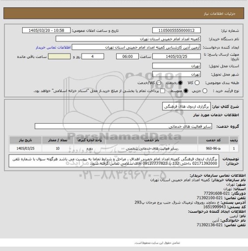Select table row with code ط-96-960
The image size is (248, 251).
(124, 149)
